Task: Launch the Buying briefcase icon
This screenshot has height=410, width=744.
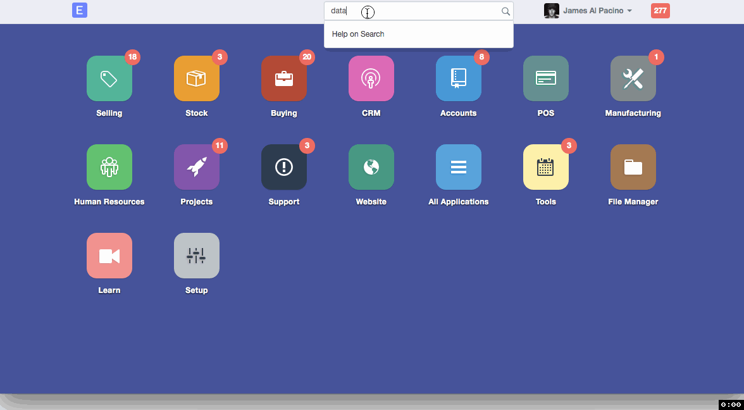Action: pos(284,78)
